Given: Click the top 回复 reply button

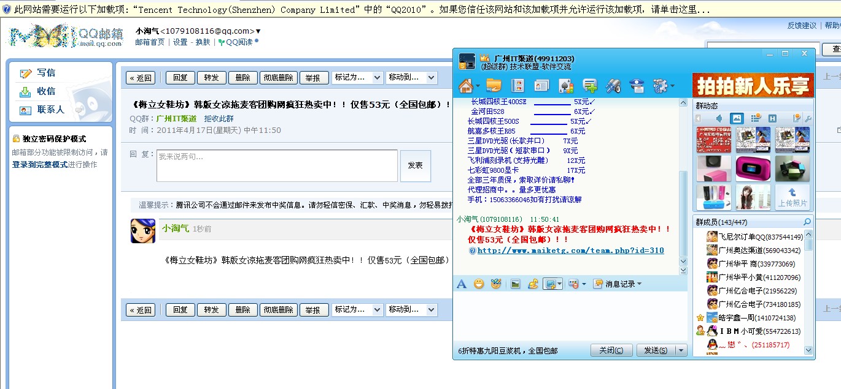Looking at the screenshot, I should [180, 78].
